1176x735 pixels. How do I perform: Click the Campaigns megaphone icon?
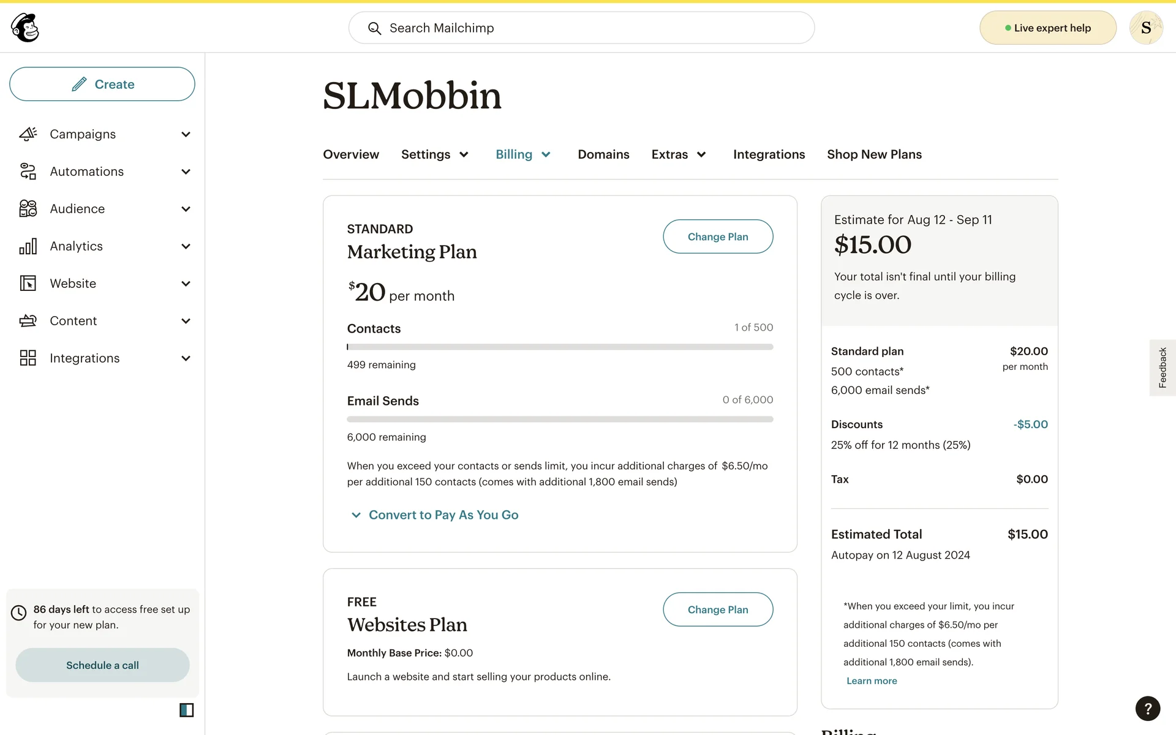pos(28,134)
